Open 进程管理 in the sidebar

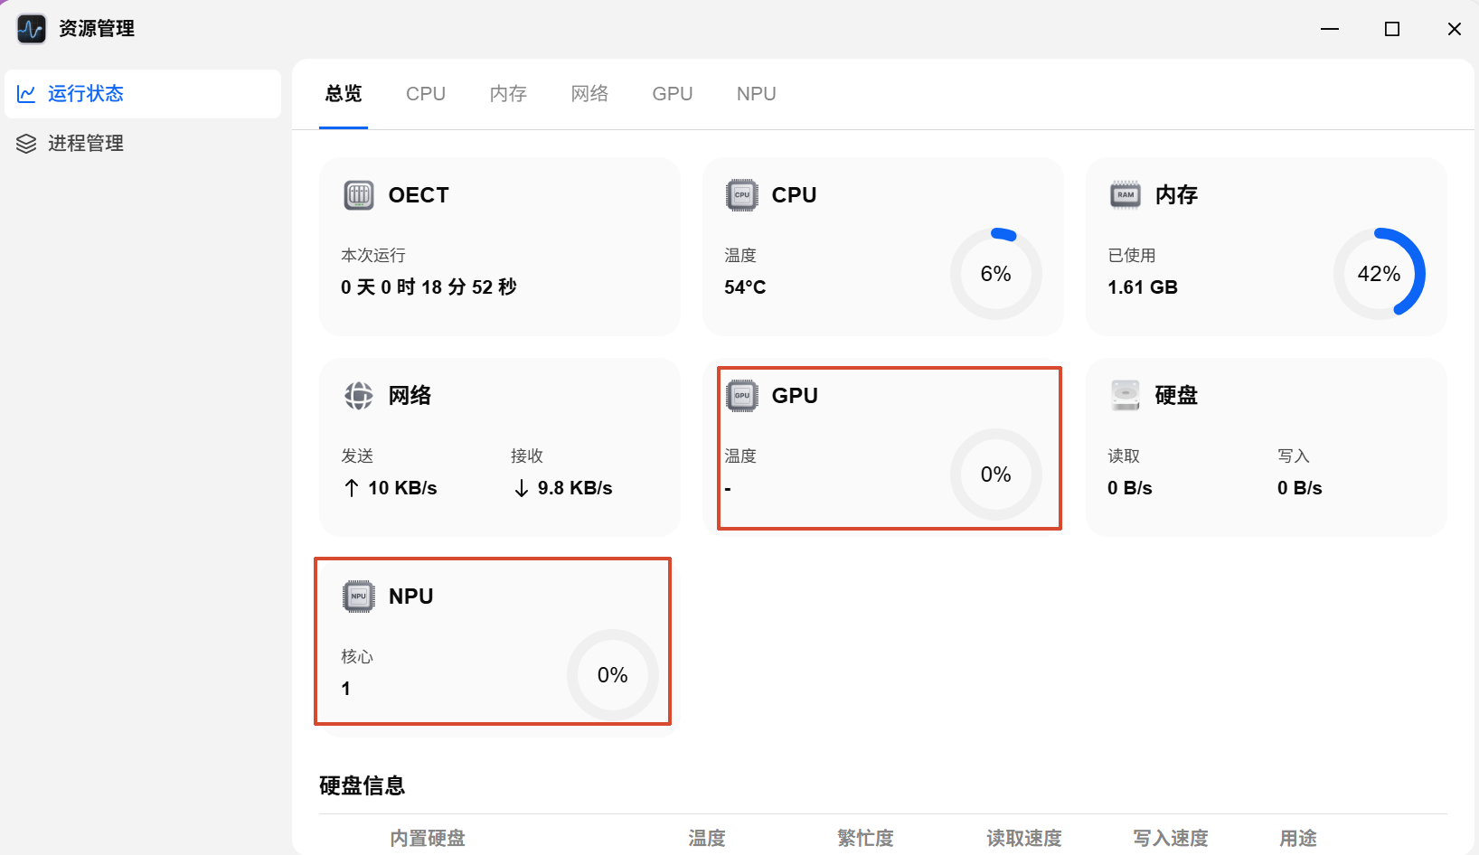tap(143, 144)
